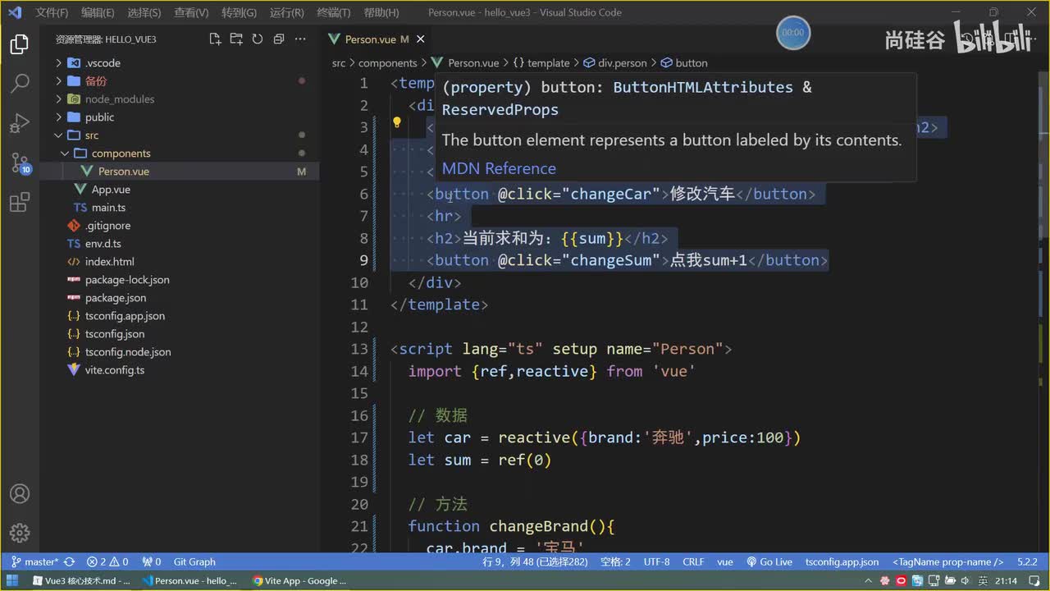Open the MDN Reference link
Viewport: 1050px width, 591px height.
click(499, 168)
